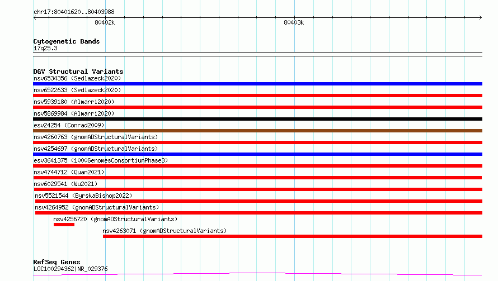Click the red bar for nsv4744712
498x281 pixels.
[x=257, y=178]
